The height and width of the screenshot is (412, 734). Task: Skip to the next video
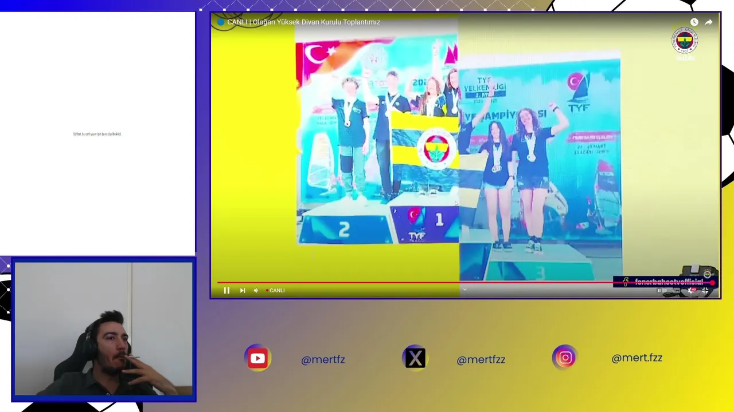click(243, 291)
